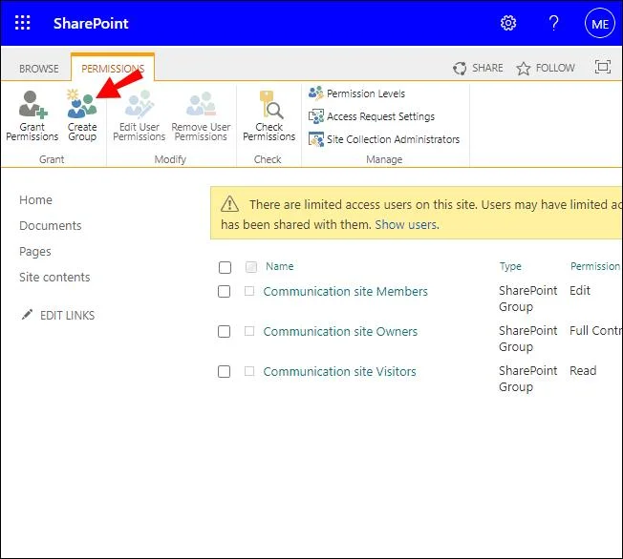623x559 pixels.
Task: Click the Create Group text label
Action: point(82,132)
